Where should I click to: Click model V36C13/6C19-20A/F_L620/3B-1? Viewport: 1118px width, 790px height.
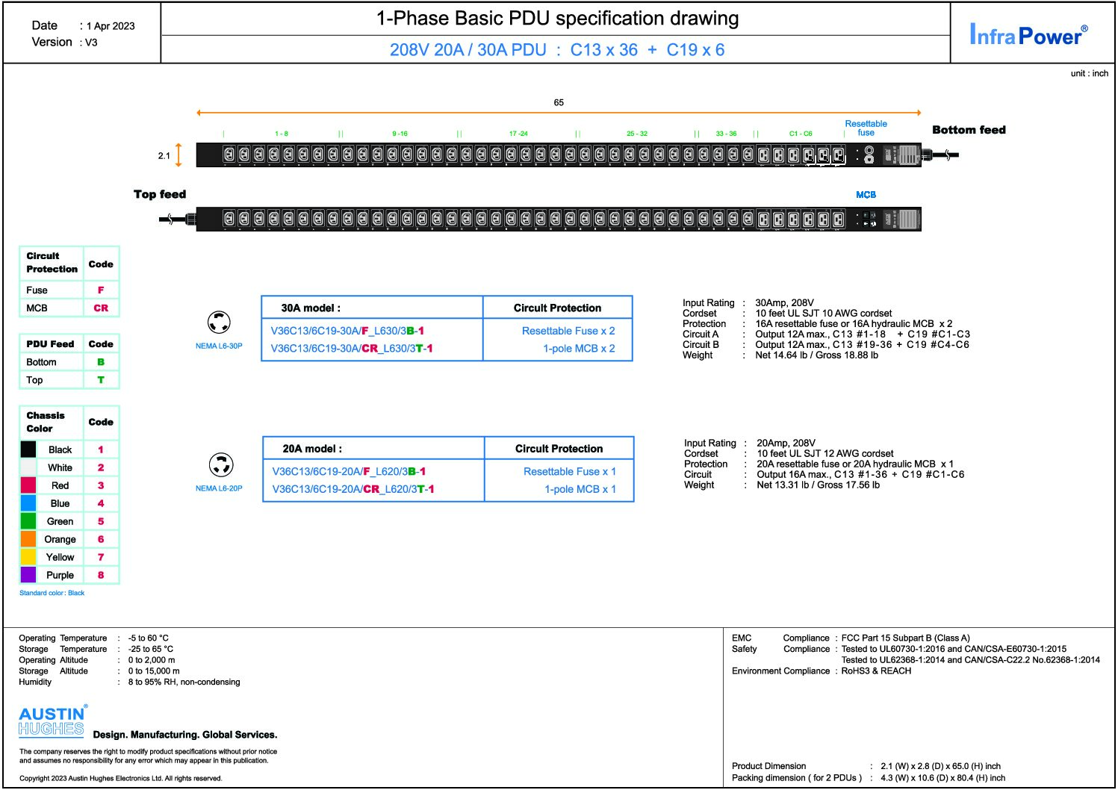click(x=349, y=472)
